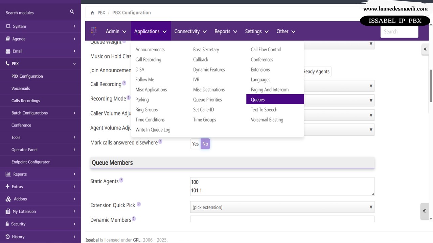Open Voicemails in the PBX sidebar
This screenshot has width=433, height=243.
[x=21, y=88]
